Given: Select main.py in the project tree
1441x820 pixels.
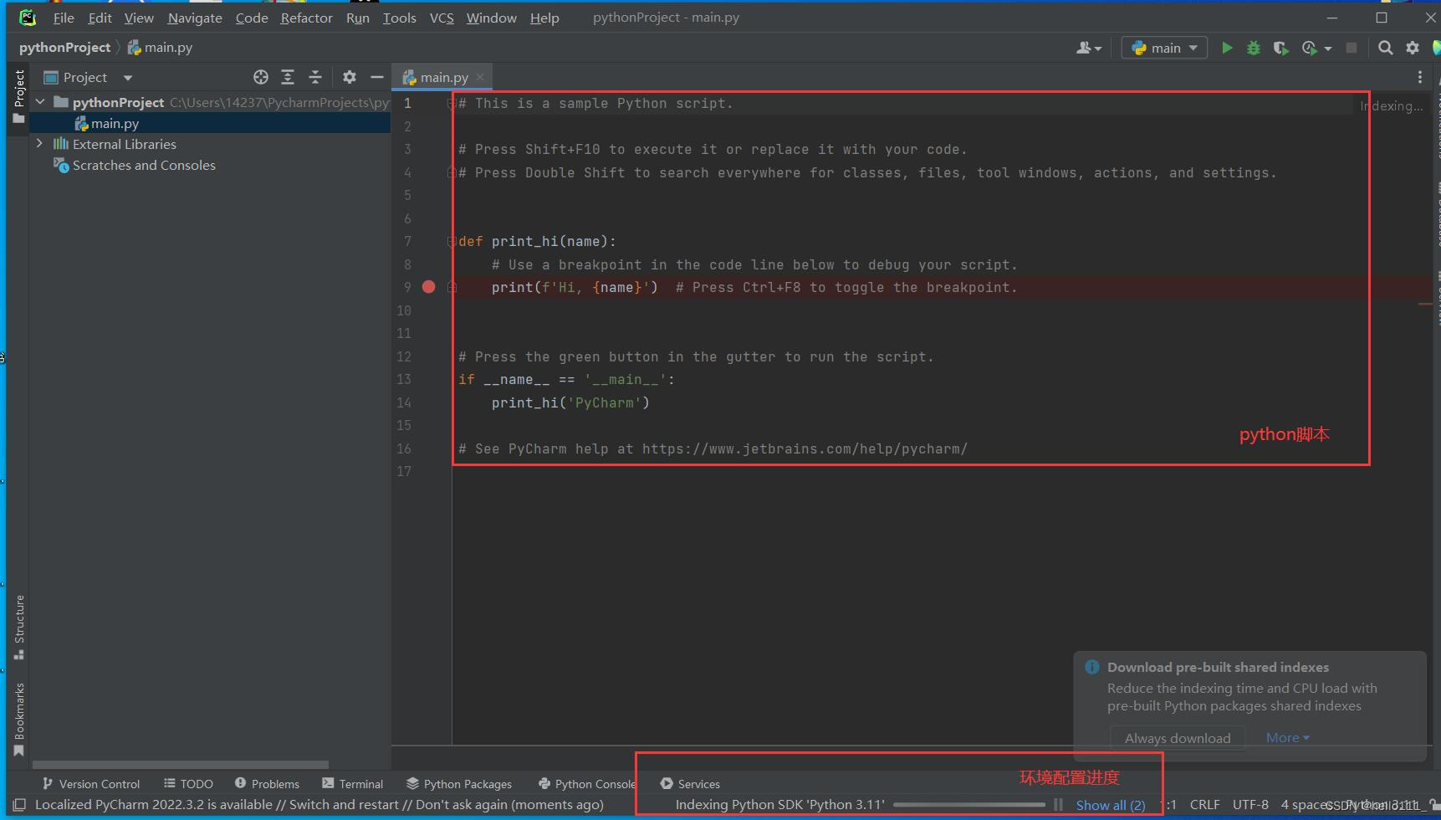Looking at the screenshot, I should click(x=210, y=123).
